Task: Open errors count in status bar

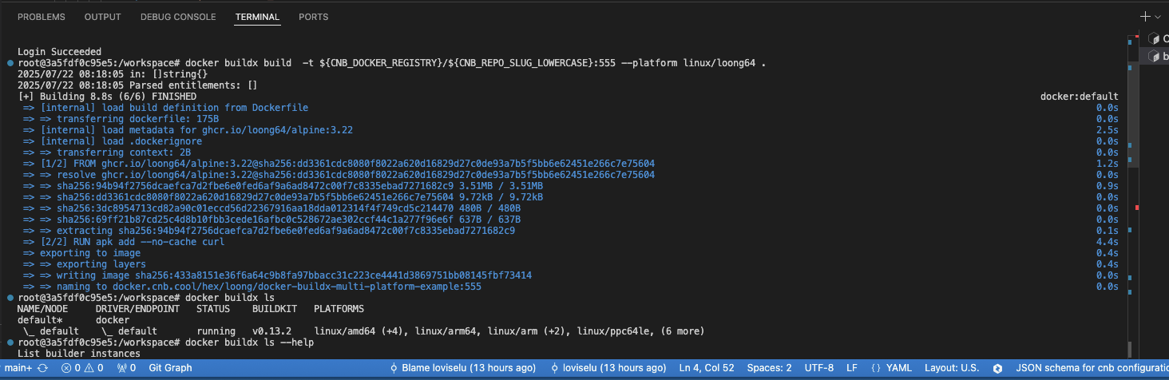Action: pyautogui.click(x=72, y=368)
